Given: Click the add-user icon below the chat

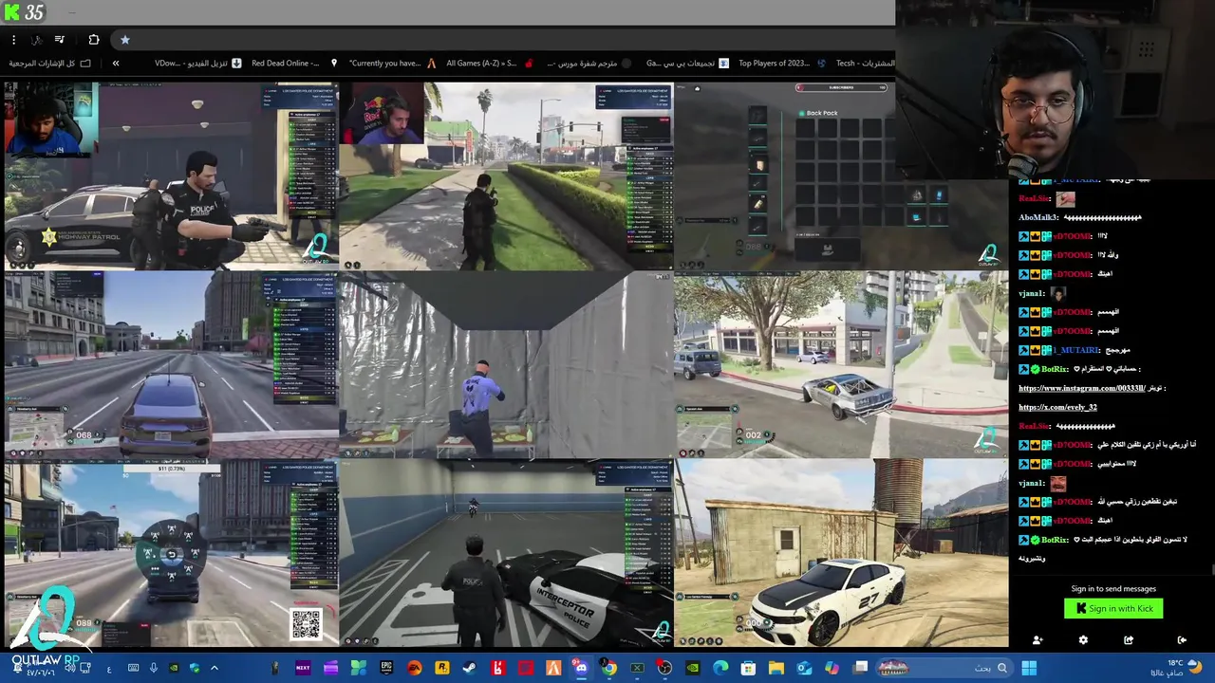Looking at the screenshot, I should point(1037,640).
